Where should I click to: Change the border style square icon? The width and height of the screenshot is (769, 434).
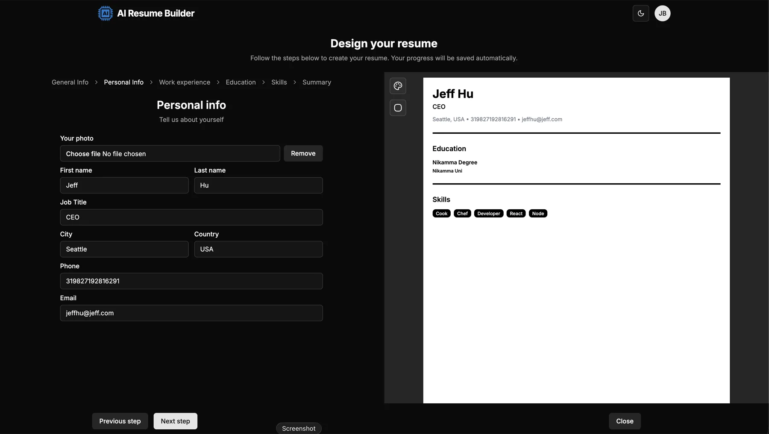pyautogui.click(x=398, y=108)
